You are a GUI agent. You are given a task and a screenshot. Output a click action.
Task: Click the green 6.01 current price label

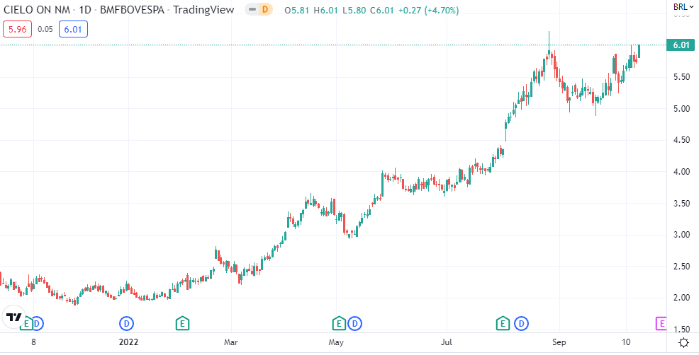(x=681, y=45)
